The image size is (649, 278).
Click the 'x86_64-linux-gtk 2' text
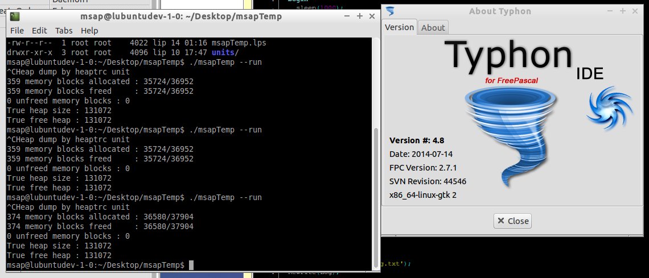(x=423, y=195)
